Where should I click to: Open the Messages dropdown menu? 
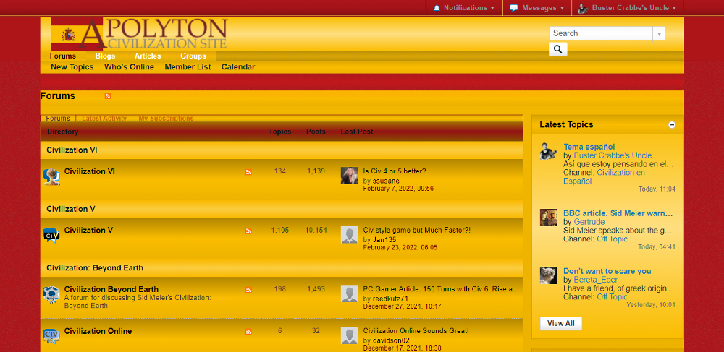click(x=537, y=8)
